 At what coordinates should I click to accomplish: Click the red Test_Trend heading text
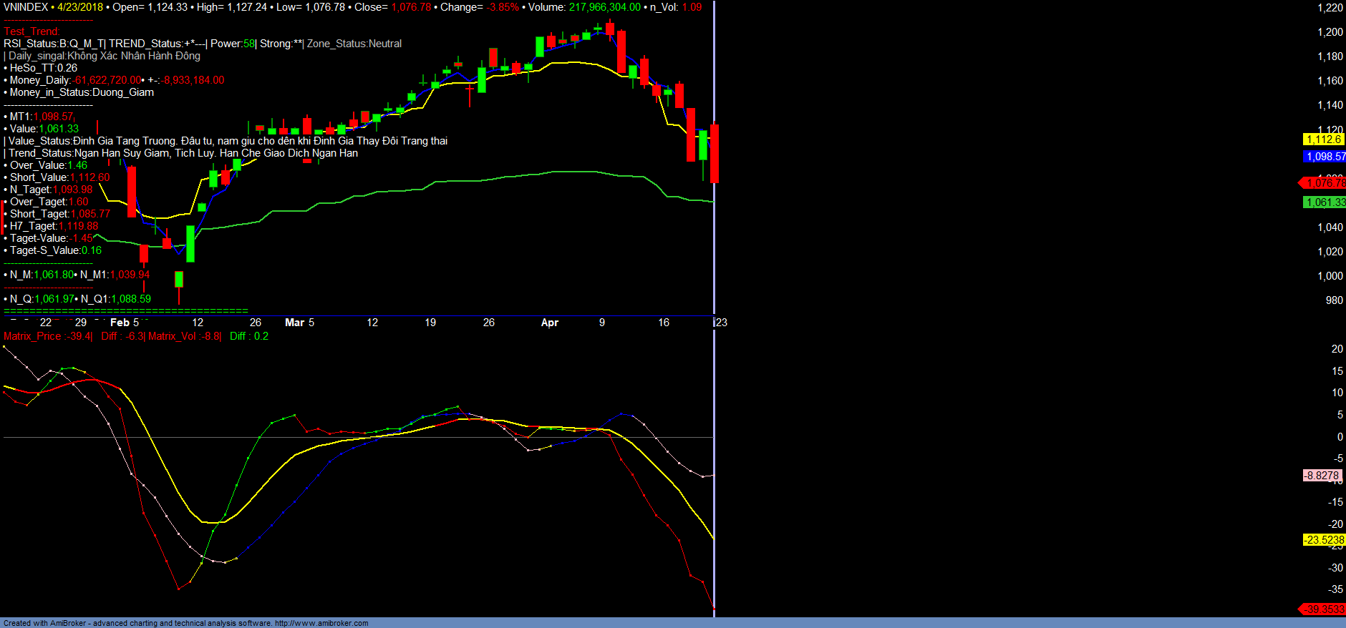[x=32, y=31]
